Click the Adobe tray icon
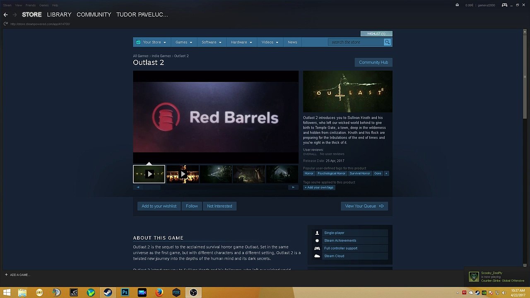530x298 pixels. tap(464, 293)
